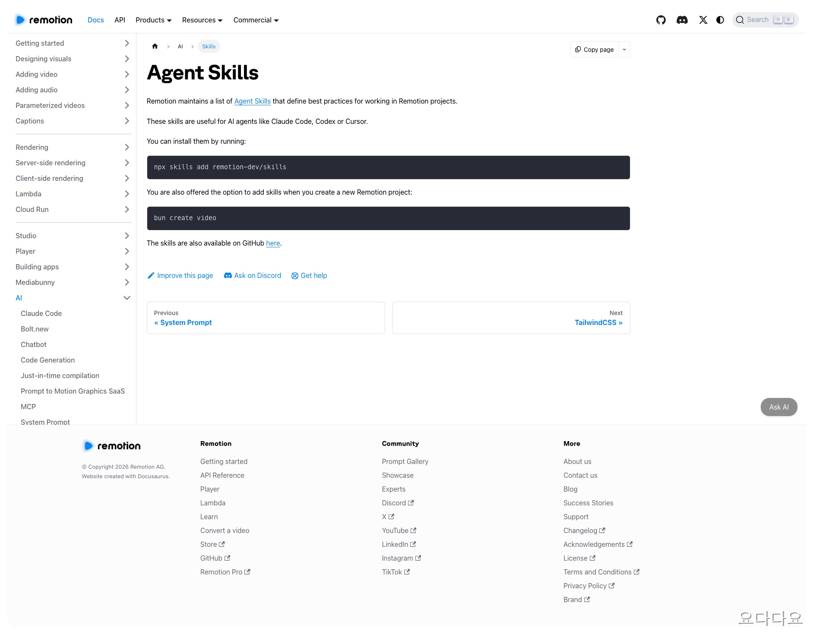Switch to the Docs menu item
The image size is (813, 634).
[95, 20]
